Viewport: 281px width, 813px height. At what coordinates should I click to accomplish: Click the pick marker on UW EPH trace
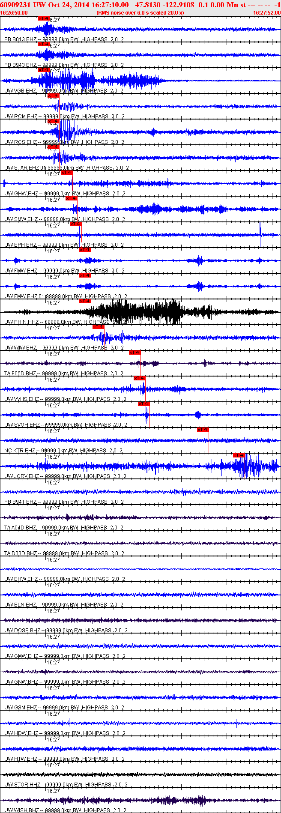click(x=75, y=224)
